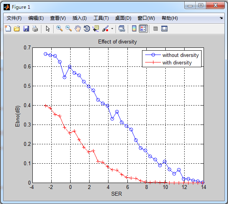Open the 文件(F) menu
Viewport: 228px width, 204px height.
pyautogui.click(x=14, y=18)
